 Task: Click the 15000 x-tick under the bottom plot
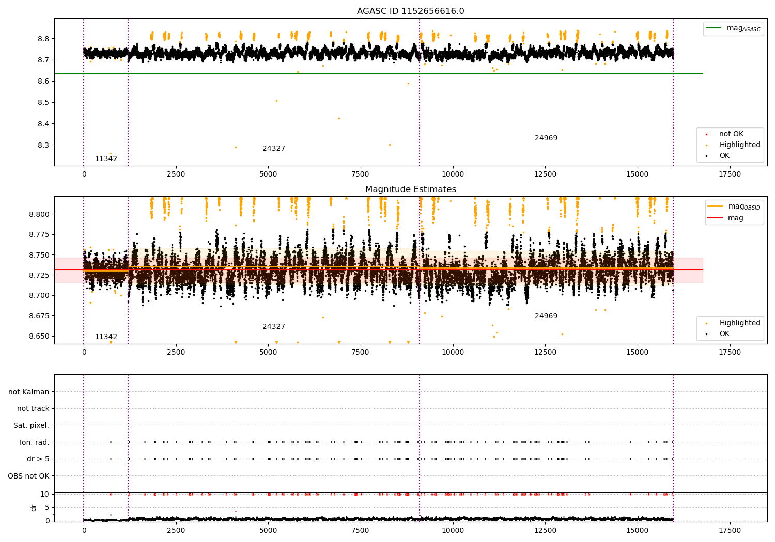pos(638,530)
